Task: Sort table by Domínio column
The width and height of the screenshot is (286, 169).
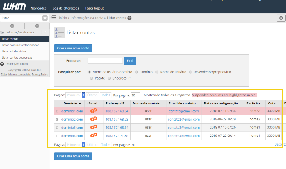Action: pos(72,103)
